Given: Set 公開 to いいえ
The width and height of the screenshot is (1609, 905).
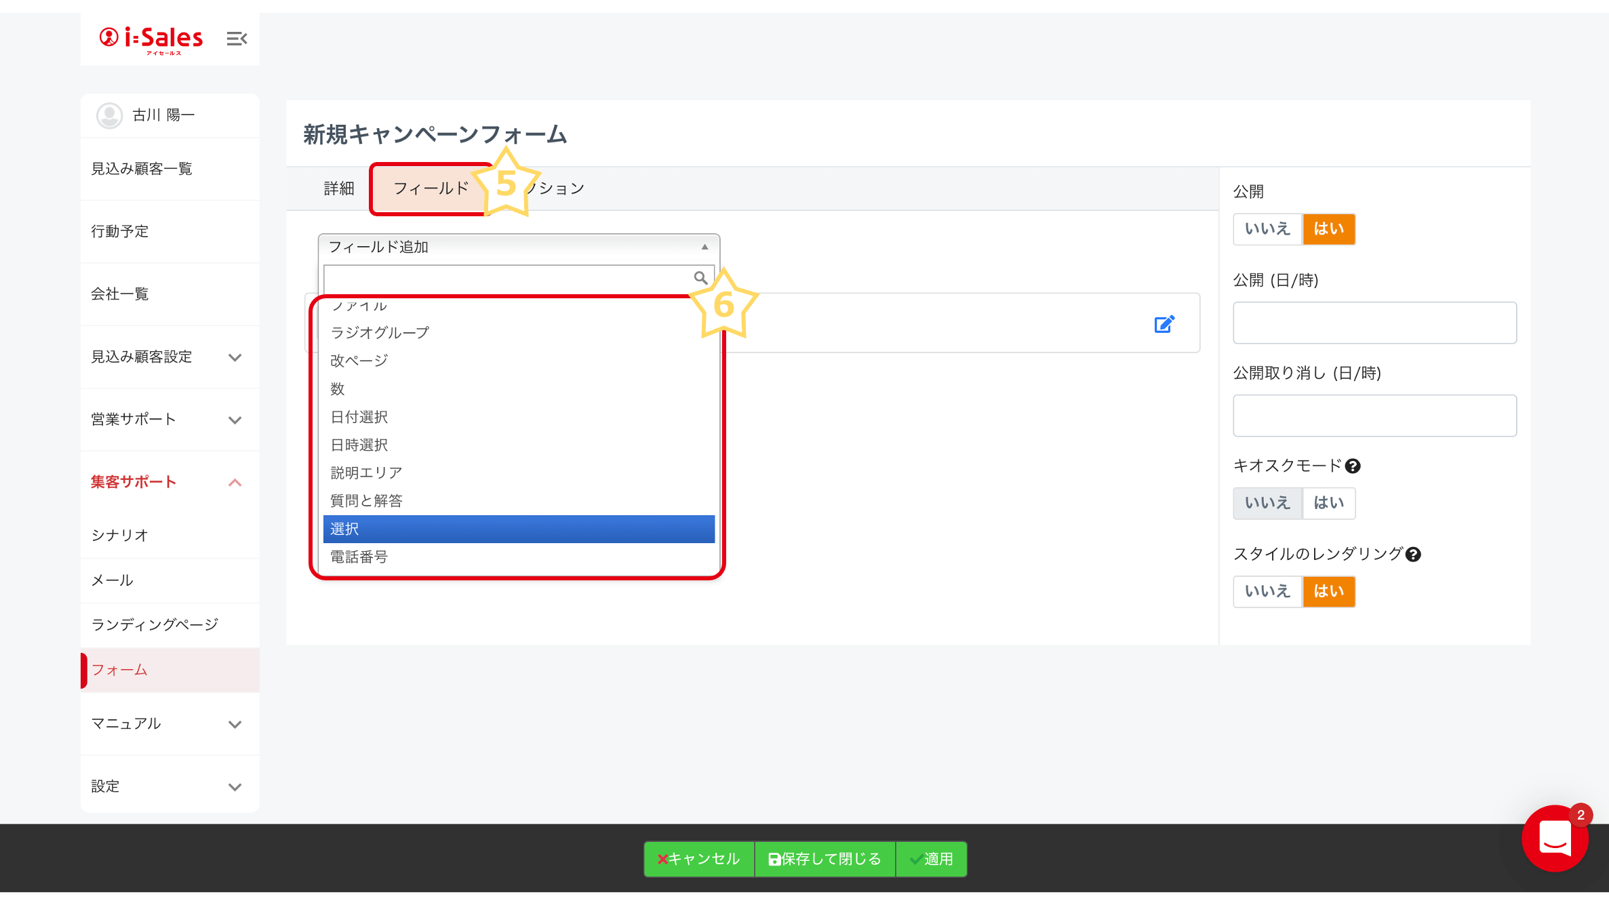Looking at the screenshot, I should [1267, 229].
